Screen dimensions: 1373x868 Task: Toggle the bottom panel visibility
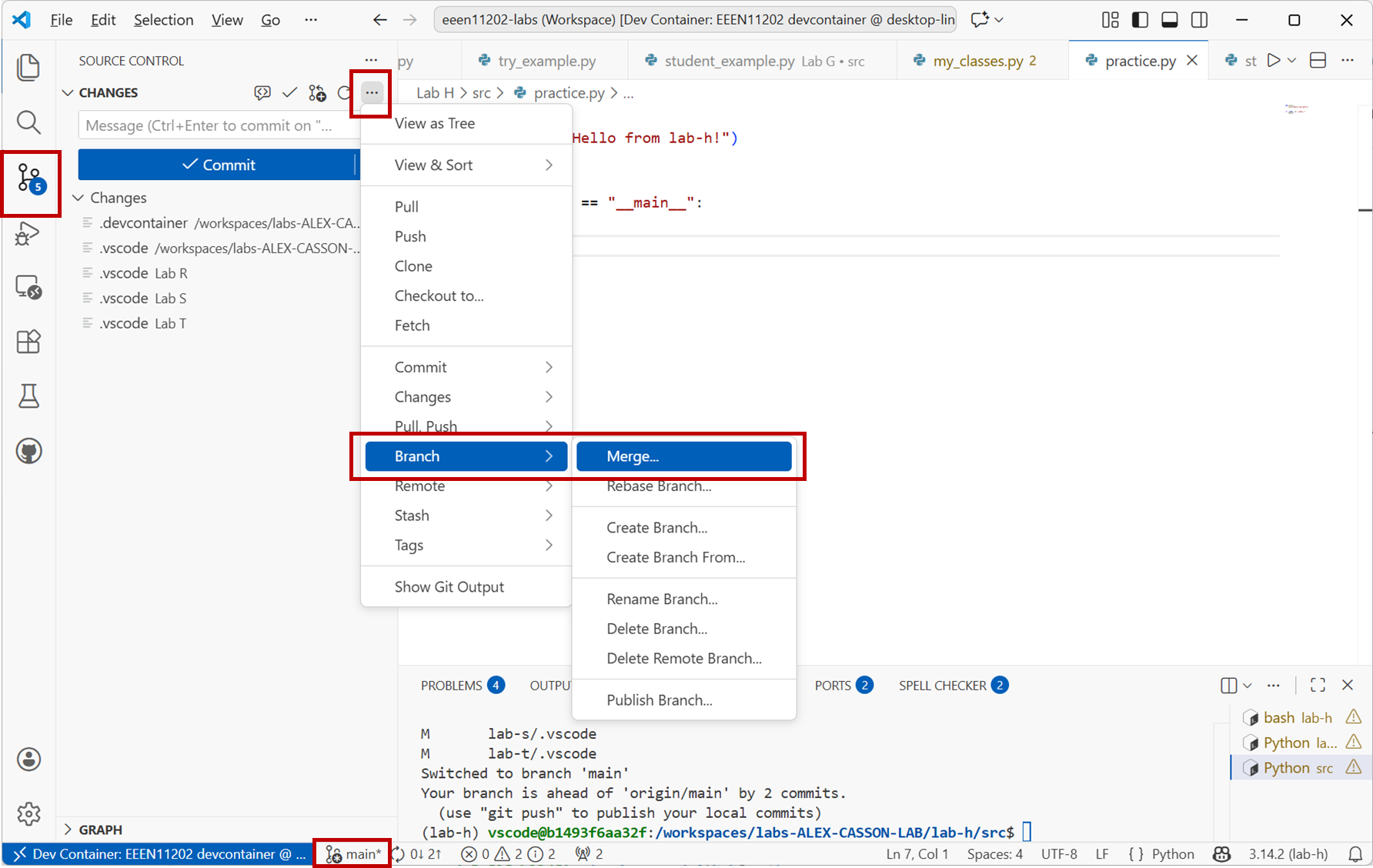(1169, 20)
